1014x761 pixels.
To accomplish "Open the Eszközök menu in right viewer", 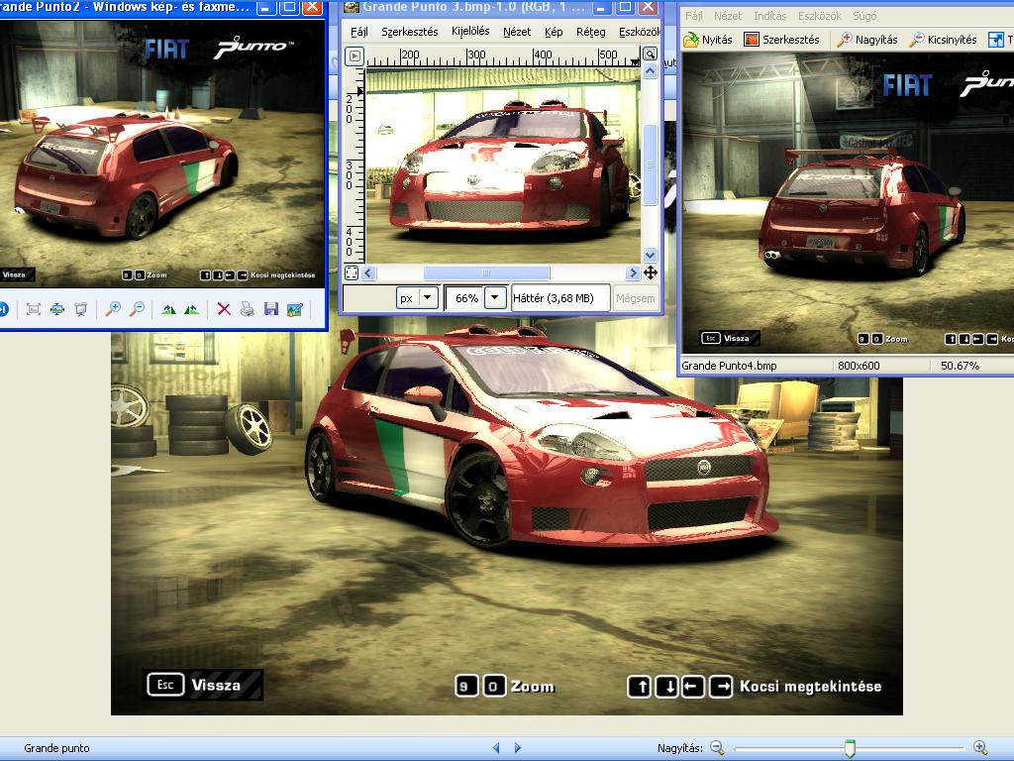I will [819, 16].
